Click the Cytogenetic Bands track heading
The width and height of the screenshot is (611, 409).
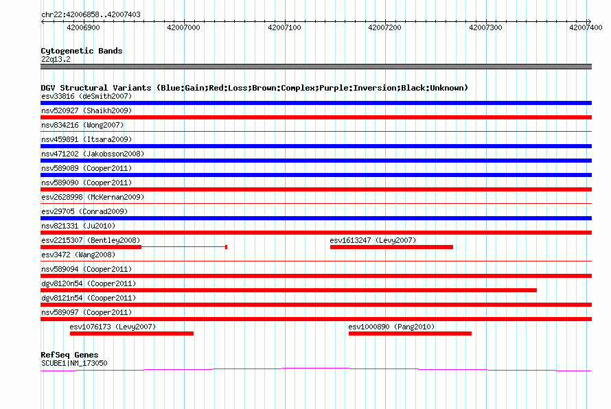pyautogui.click(x=82, y=51)
